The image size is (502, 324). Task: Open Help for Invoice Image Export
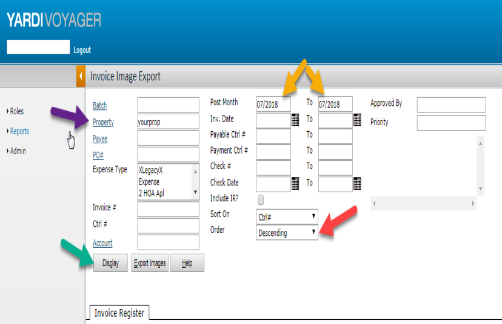pos(187,263)
